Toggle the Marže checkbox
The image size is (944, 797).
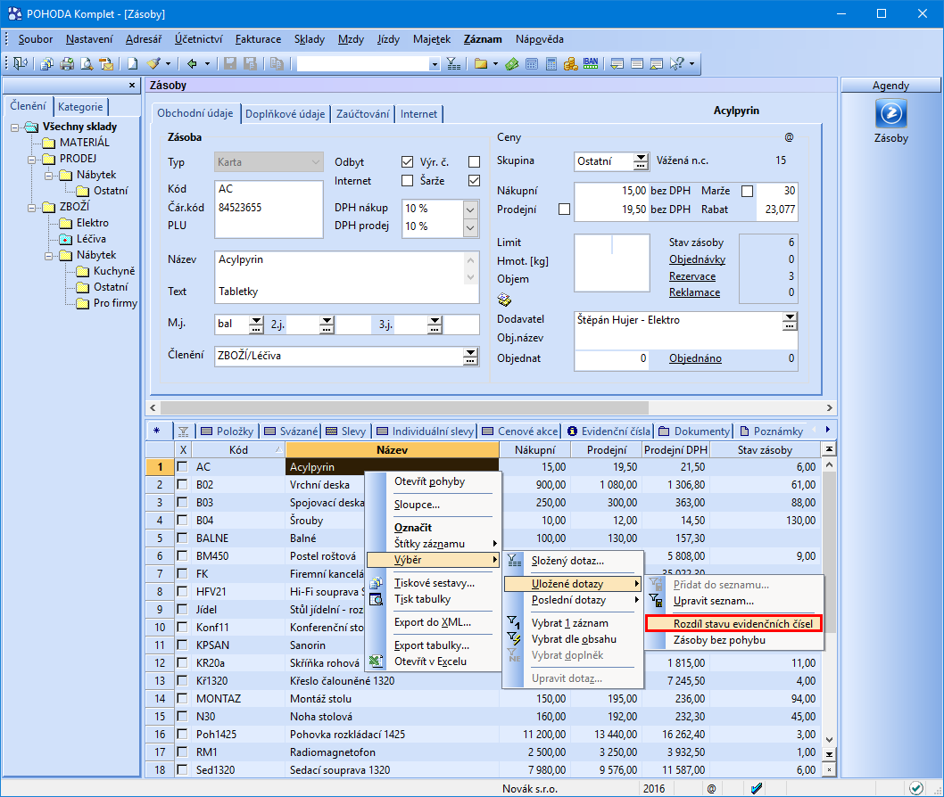(747, 192)
